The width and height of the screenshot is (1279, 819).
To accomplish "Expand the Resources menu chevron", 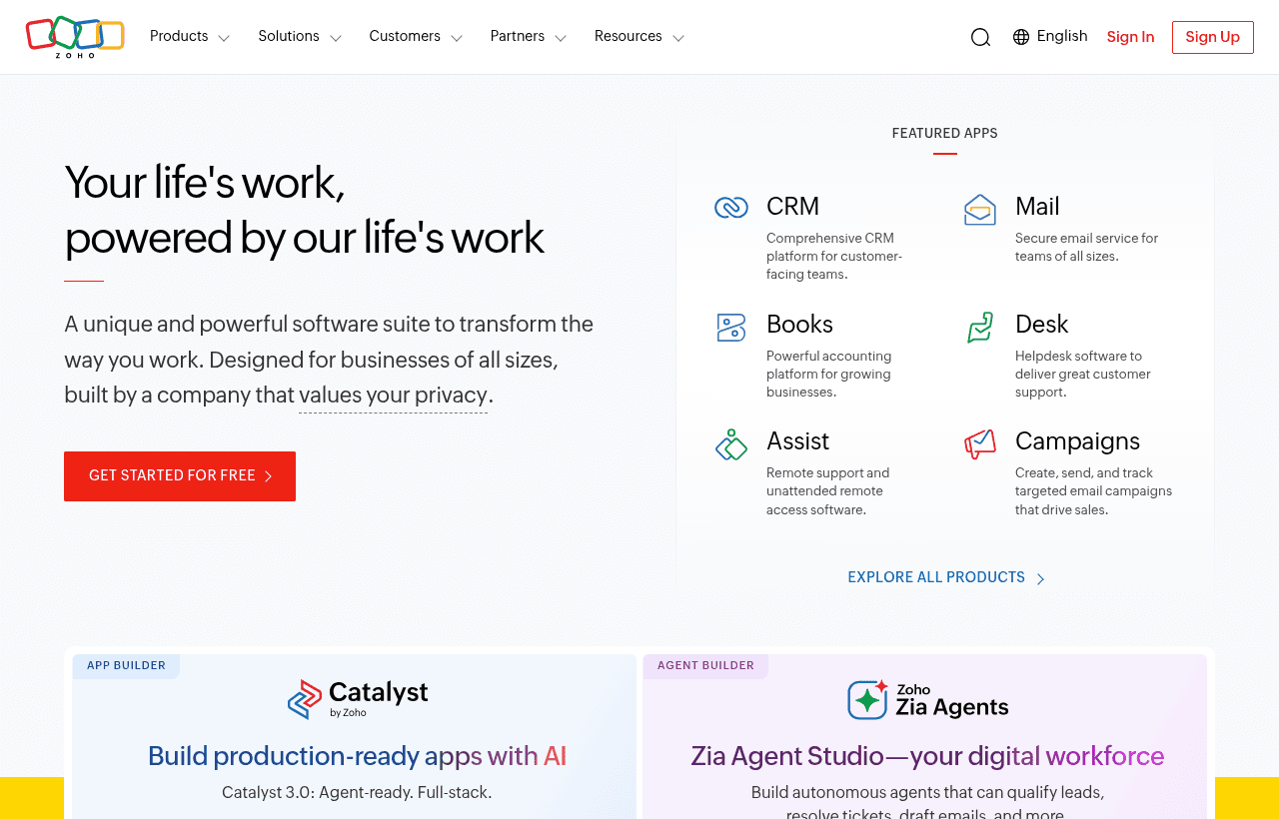I will pos(678,38).
